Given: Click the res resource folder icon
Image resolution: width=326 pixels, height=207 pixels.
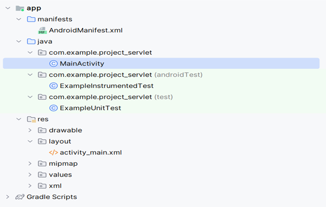Looking at the screenshot, I should tap(31, 120).
